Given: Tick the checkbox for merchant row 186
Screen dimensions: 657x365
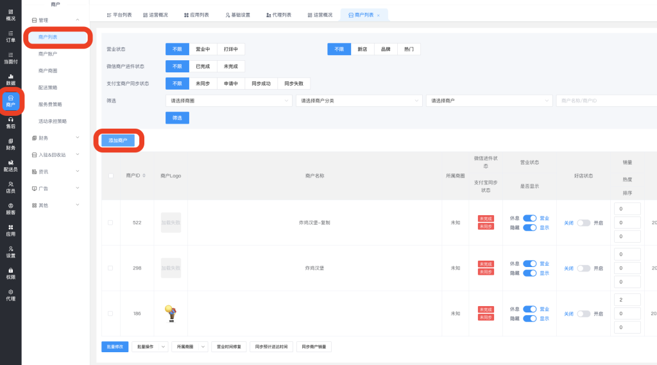Looking at the screenshot, I should coord(110,314).
